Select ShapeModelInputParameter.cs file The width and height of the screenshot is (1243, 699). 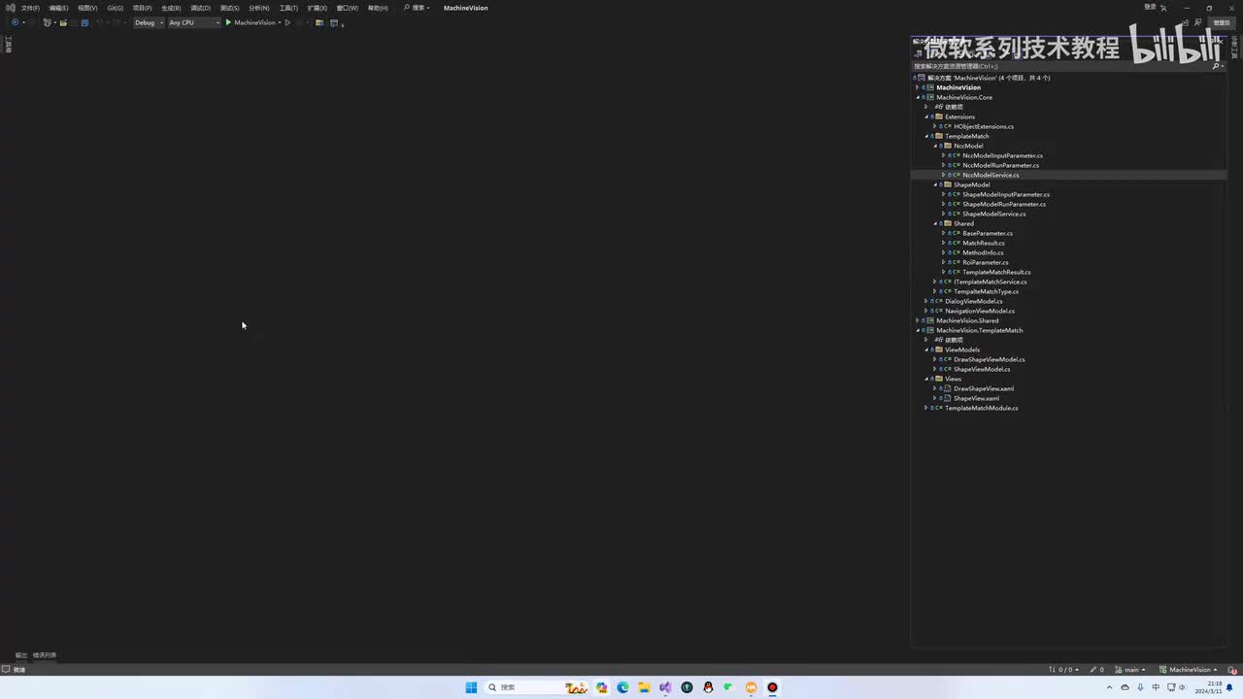point(1006,194)
